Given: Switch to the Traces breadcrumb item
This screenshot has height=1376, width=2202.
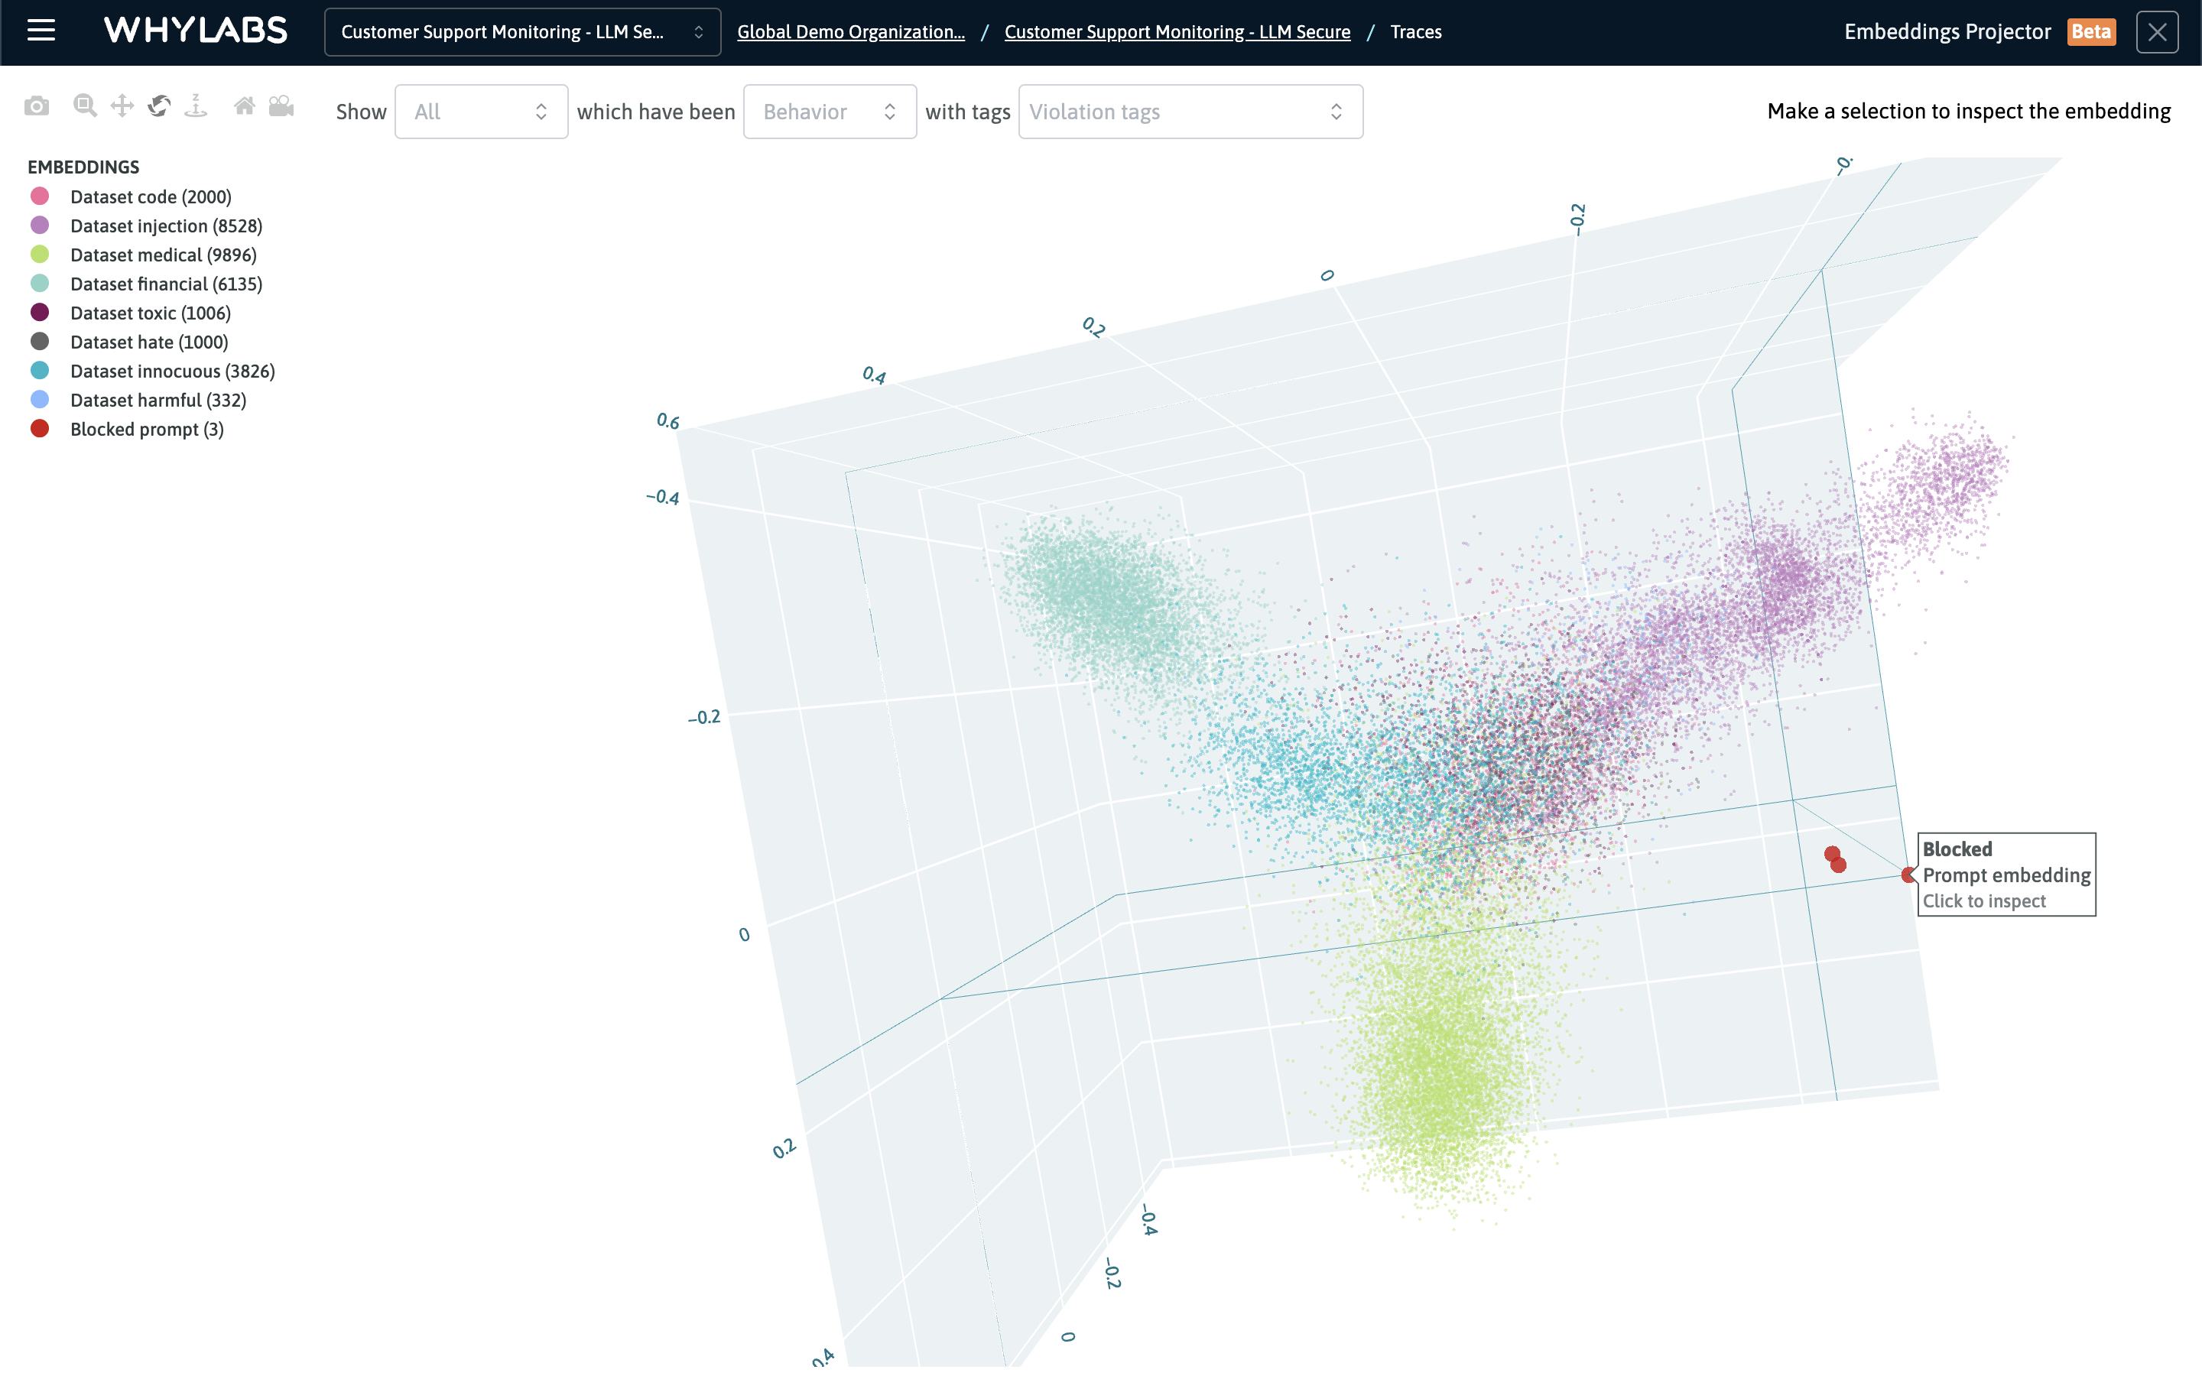Looking at the screenshot, I should tap(1416, 31).
